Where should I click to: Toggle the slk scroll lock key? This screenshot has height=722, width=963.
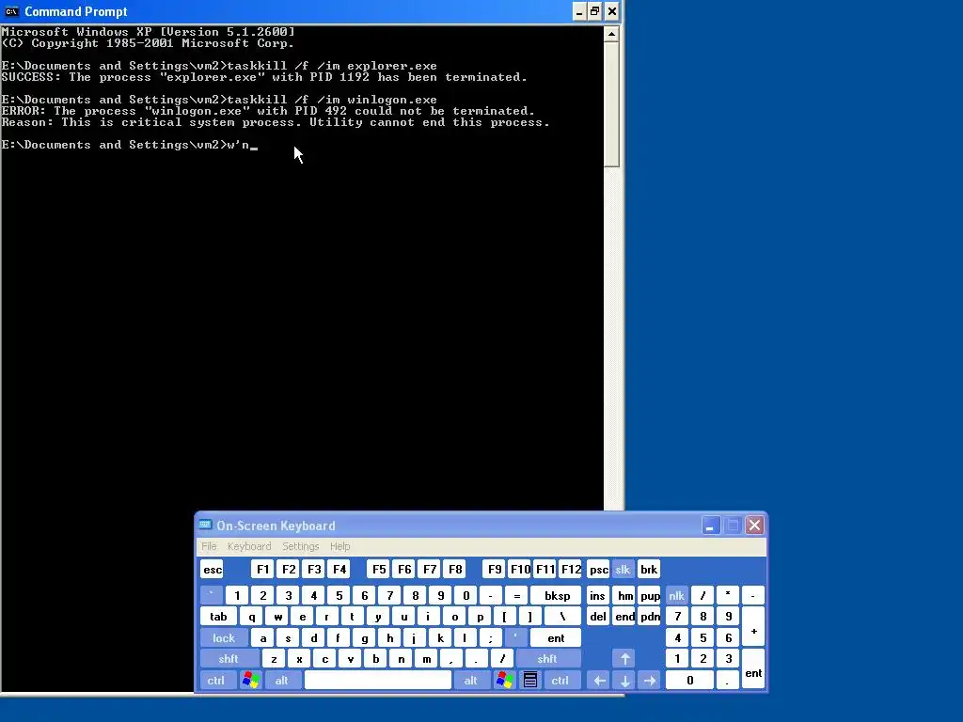point(623,569)
